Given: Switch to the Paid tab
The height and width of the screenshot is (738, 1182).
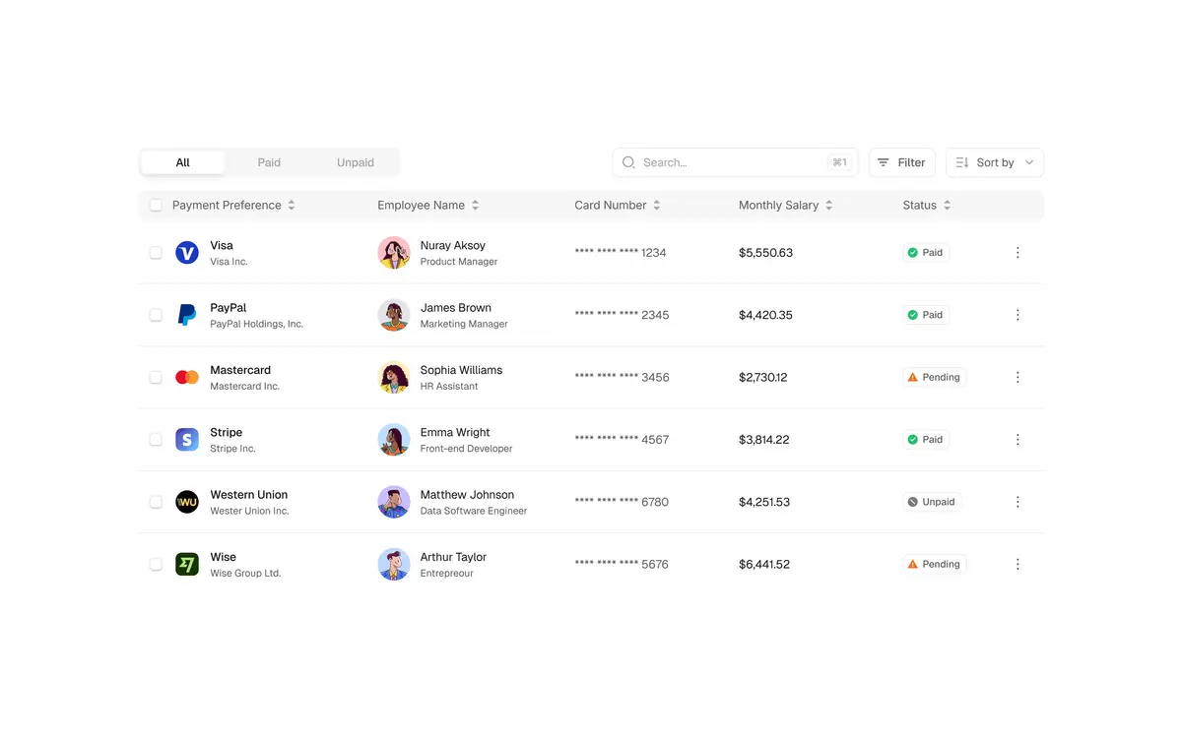Looking at the screenshot, I should 268,161.
